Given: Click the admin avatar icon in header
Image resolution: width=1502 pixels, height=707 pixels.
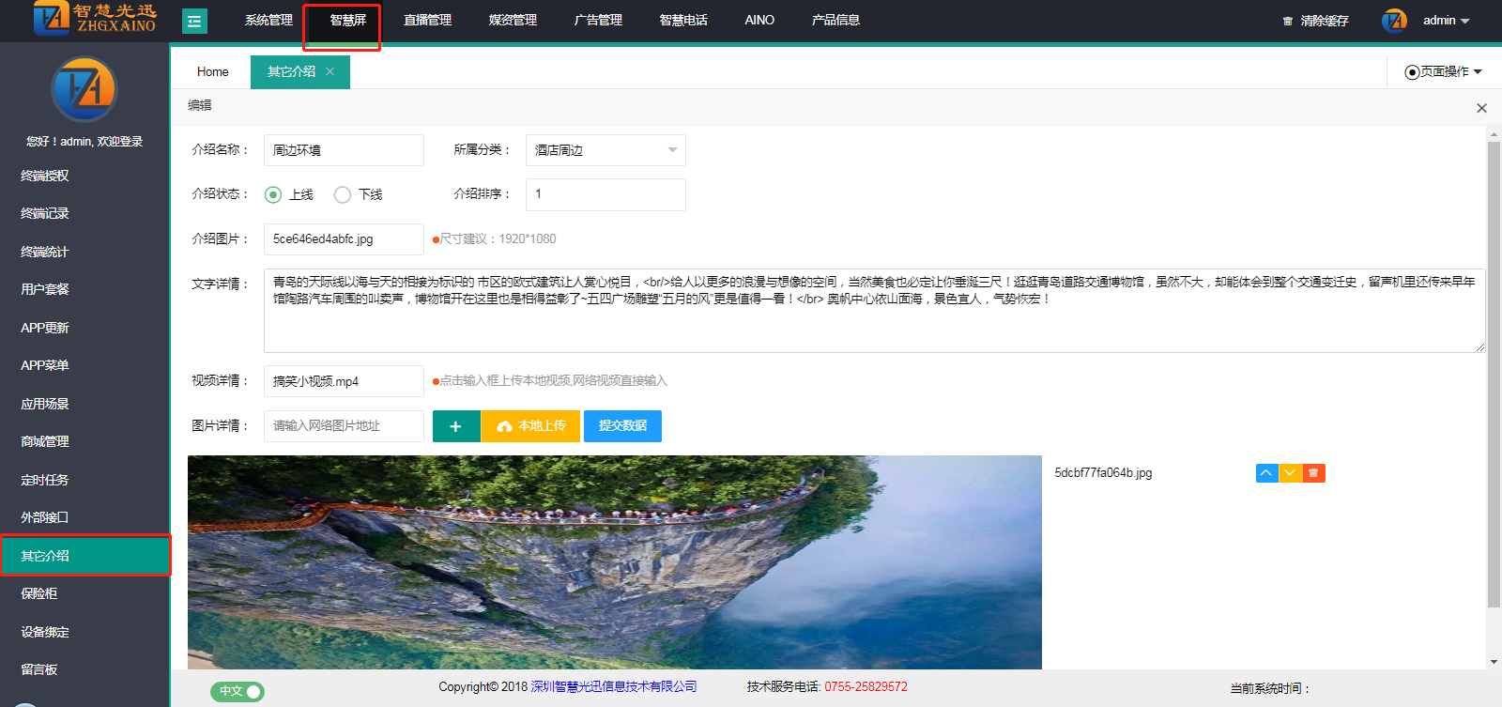Looking at the screenshot, I should [1394, 21].
